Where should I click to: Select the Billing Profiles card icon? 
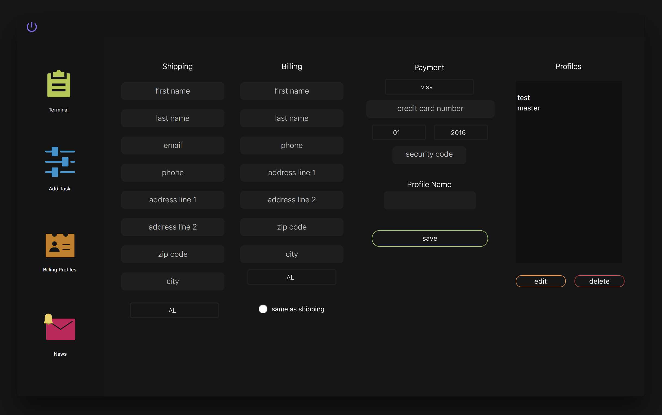(60, 245)
